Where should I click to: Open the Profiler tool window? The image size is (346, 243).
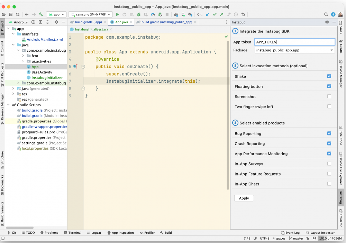(x=147, y=233)
